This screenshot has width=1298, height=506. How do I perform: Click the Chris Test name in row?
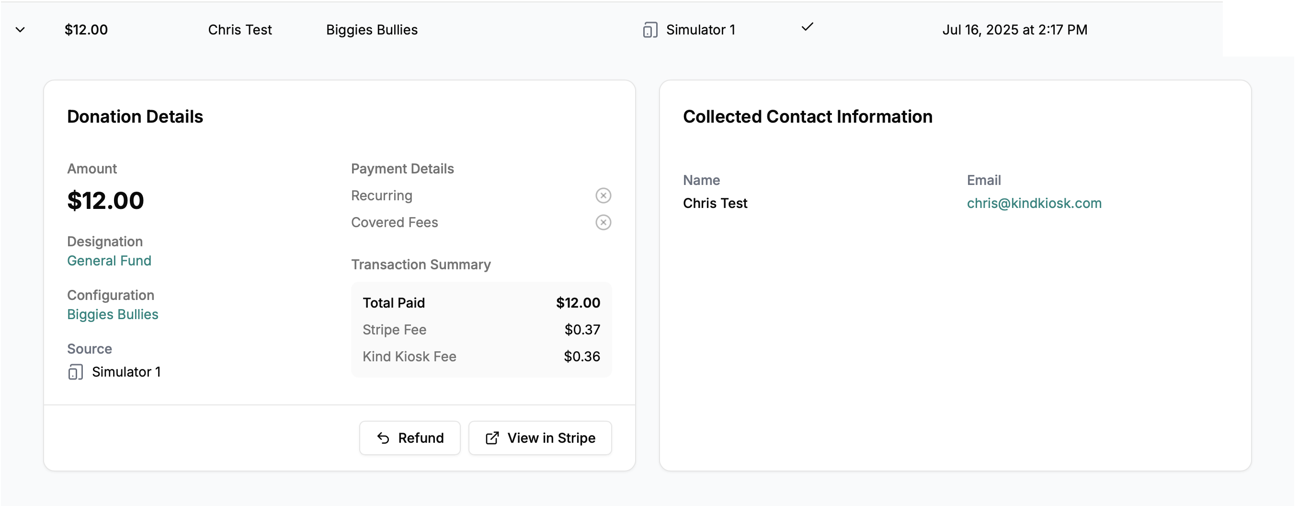240,30
